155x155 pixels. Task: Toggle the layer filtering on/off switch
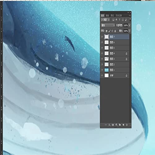[x=130, y=20]
